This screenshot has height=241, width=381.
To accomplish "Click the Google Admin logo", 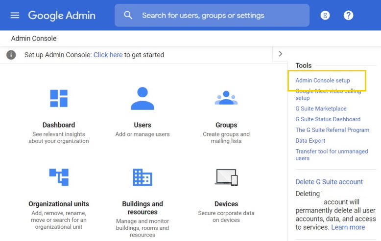I will [62, 16].
